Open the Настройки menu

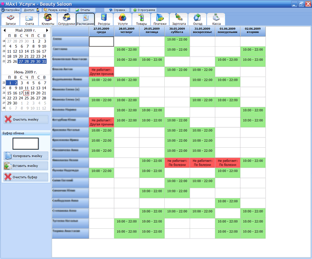(11, 10)
